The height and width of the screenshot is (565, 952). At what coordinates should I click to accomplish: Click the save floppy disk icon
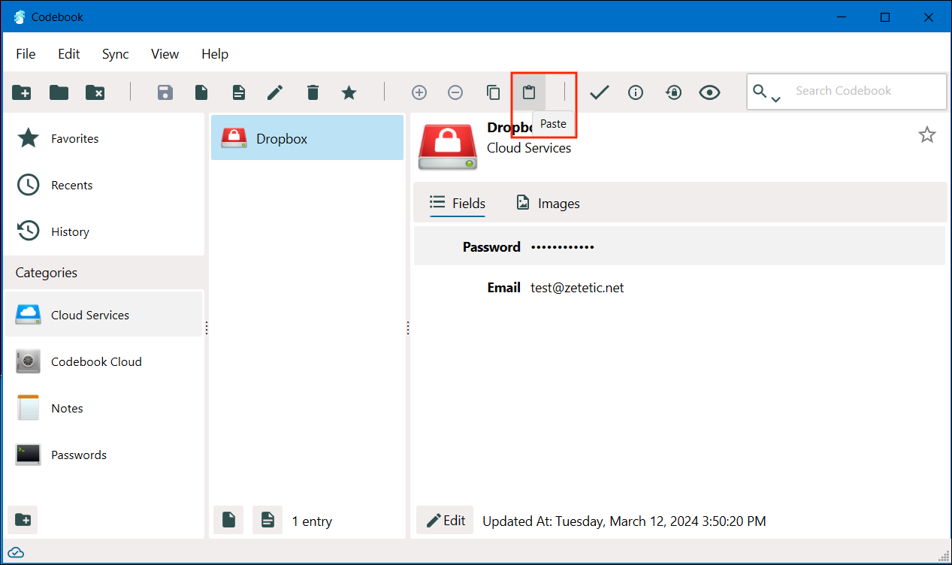coord(165,92)
